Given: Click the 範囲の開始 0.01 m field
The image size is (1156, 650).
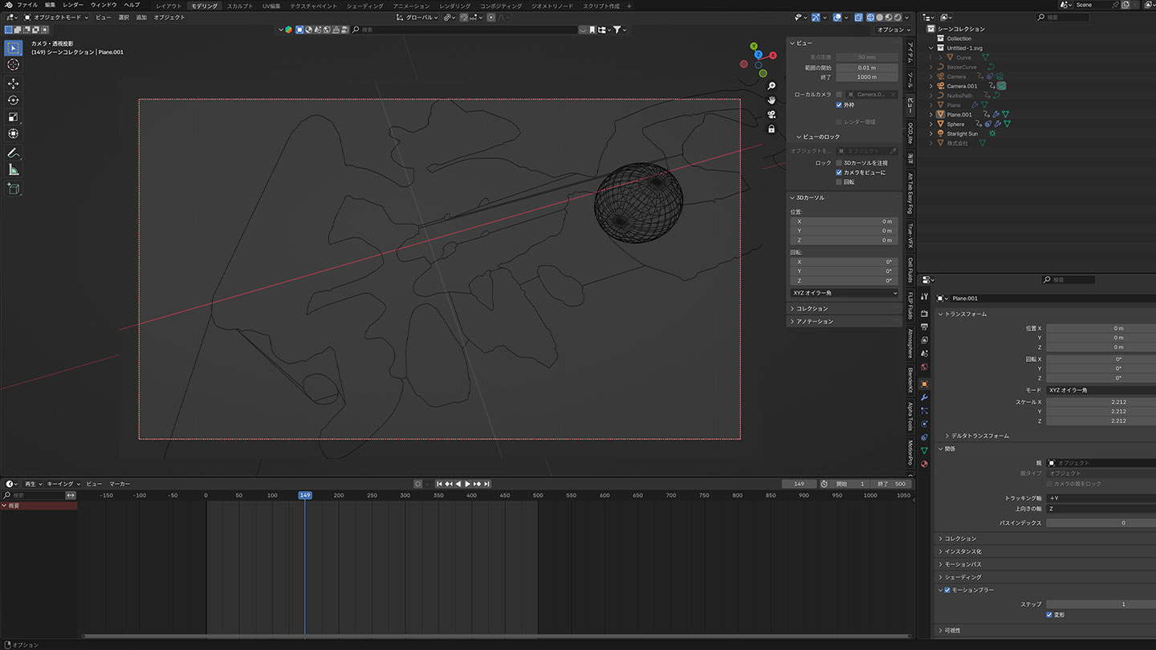Looking at the screenshot, I should click(867, 67).
